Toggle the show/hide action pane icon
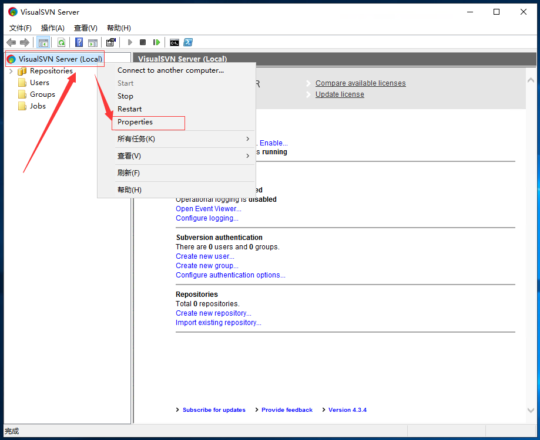 (93, 43)
